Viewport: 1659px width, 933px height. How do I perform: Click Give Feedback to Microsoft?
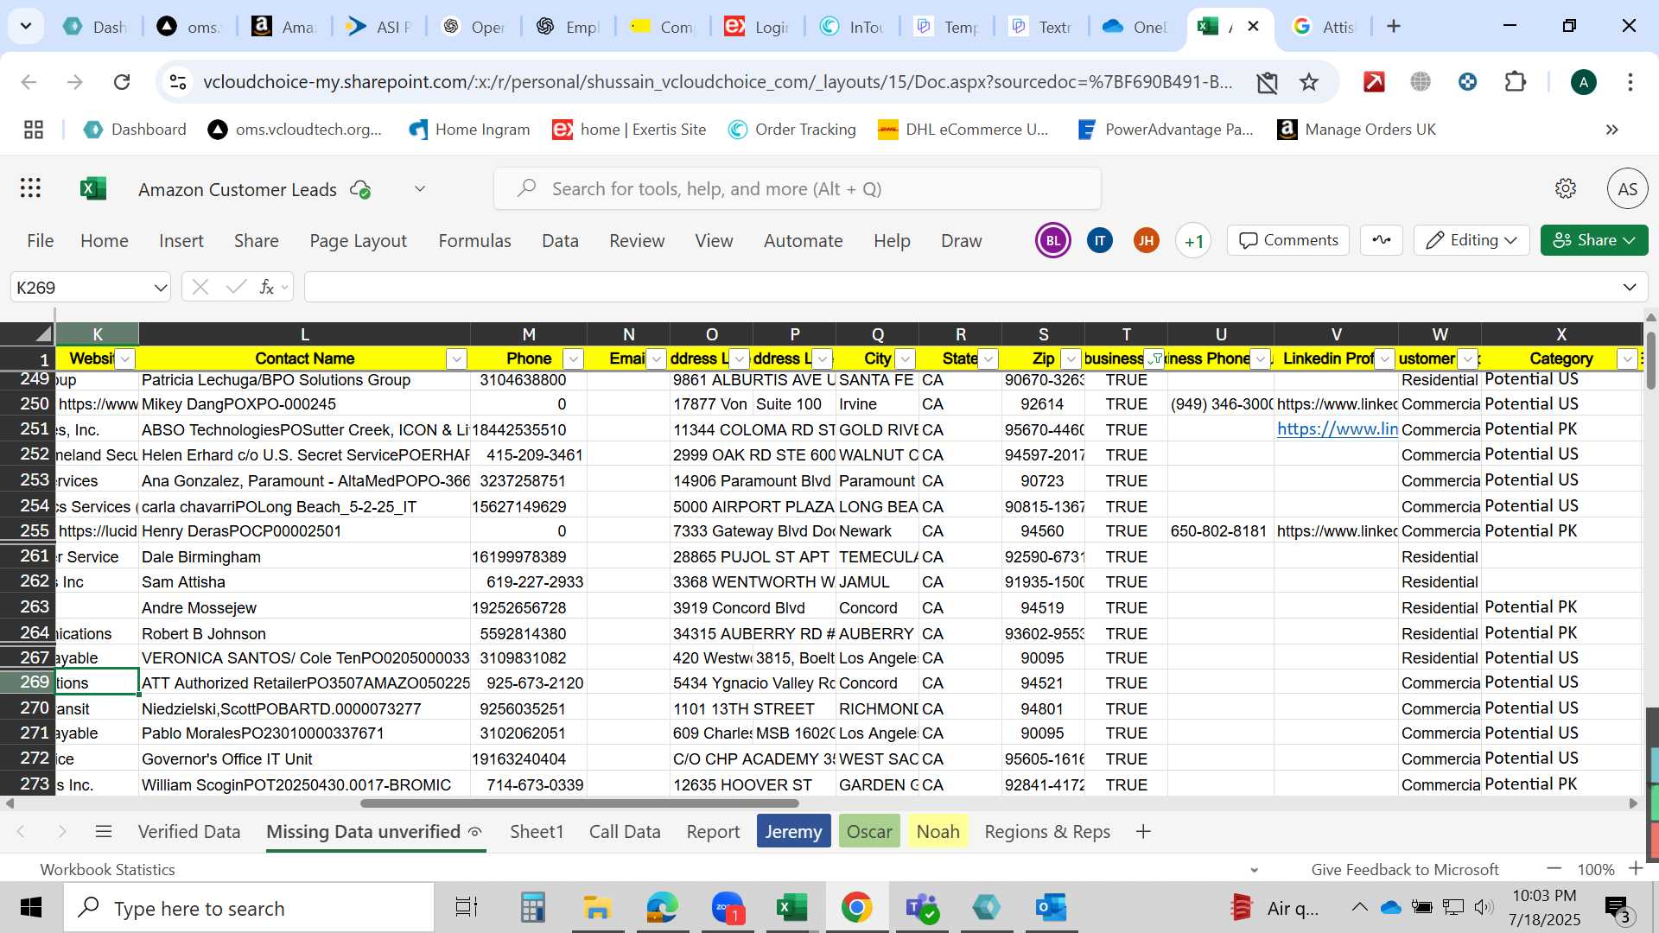click(x=1405, y=870)
